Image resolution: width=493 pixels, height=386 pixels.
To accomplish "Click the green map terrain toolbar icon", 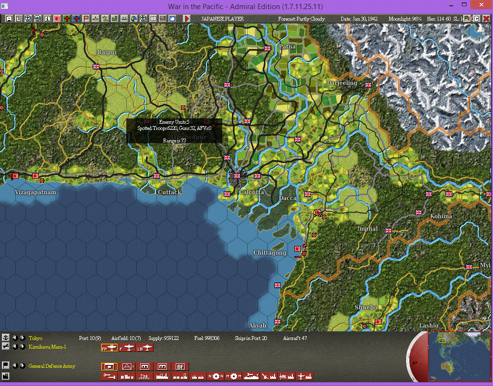I will coord(115,19).
